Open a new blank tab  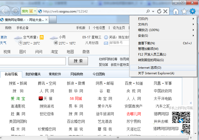click(53, 20)
